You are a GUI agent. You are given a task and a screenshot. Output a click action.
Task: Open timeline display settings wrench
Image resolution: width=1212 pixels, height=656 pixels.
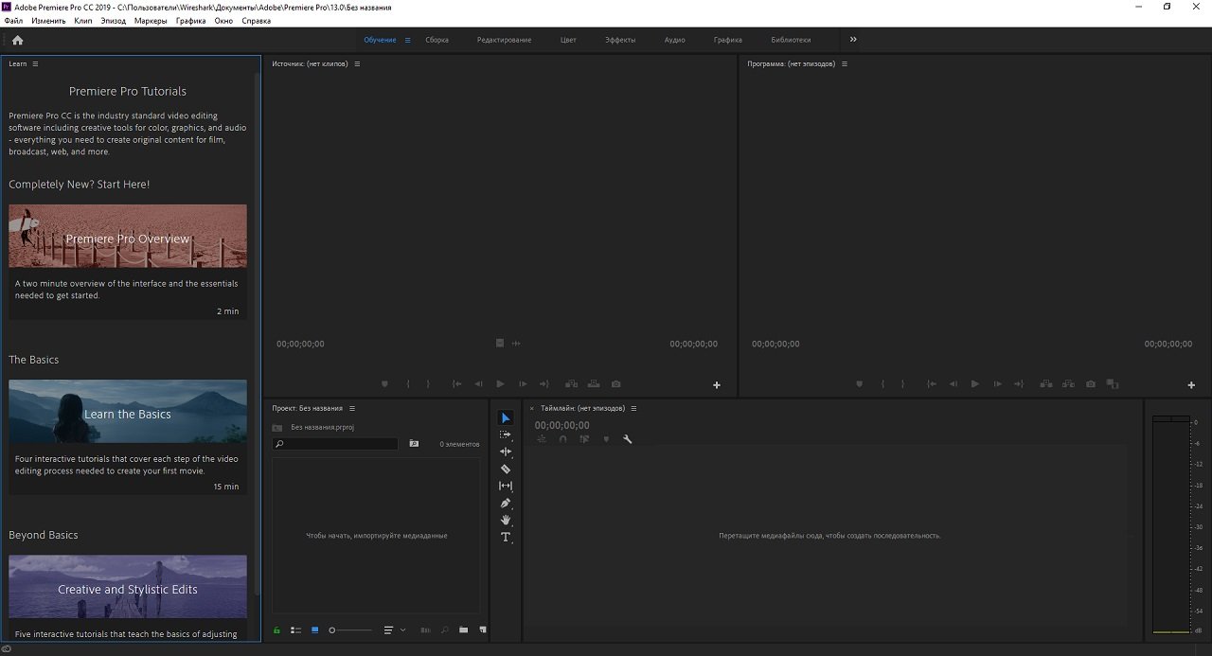pos(627,439)
